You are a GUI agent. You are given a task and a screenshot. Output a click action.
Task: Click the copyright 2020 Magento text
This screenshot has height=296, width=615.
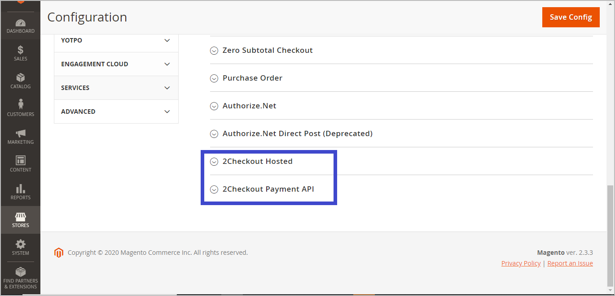tap(158, 253)
